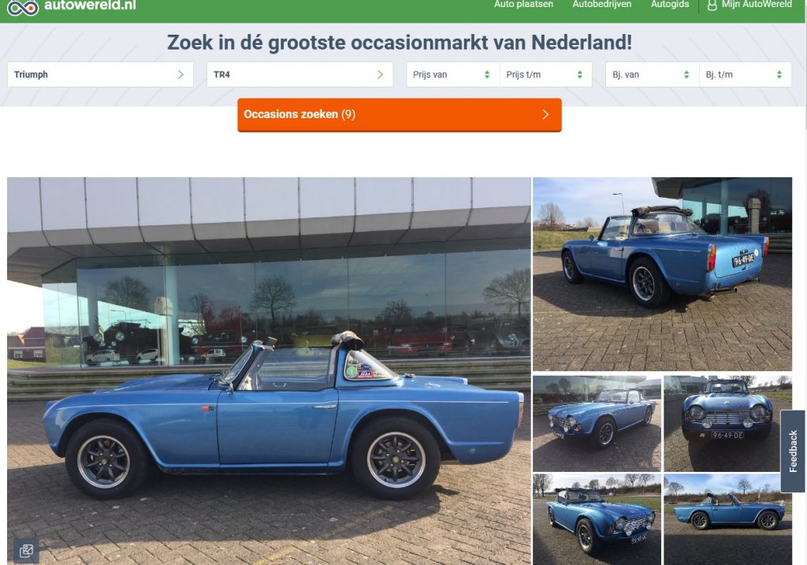Expand the Bj. t/m year selector
807x565 pixels.
coord(746,75)
